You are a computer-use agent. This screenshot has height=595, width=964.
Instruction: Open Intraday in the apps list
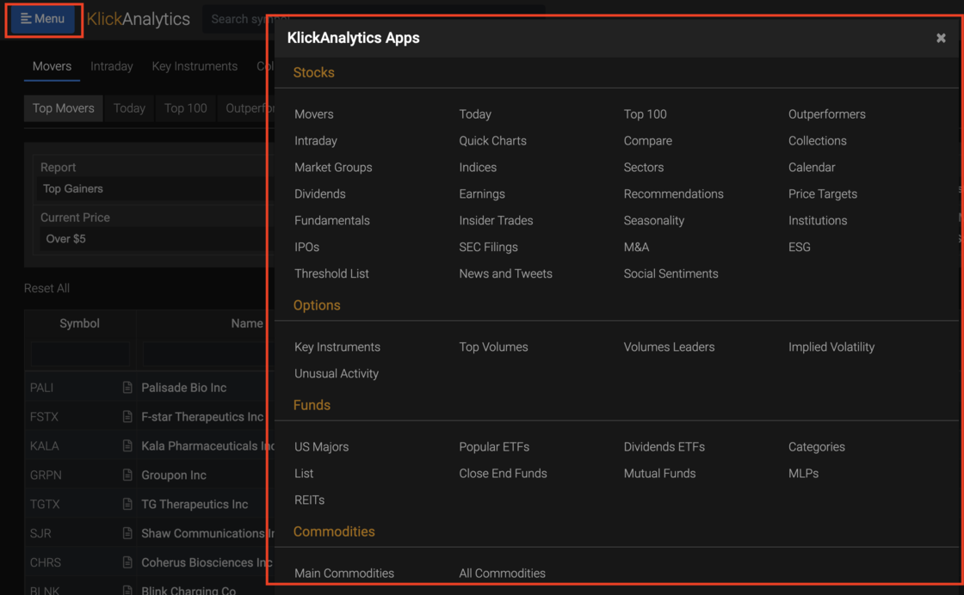point(315,141)
